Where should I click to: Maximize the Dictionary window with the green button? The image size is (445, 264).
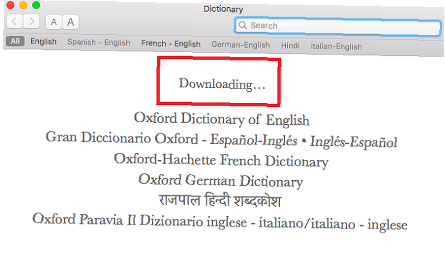36,5
